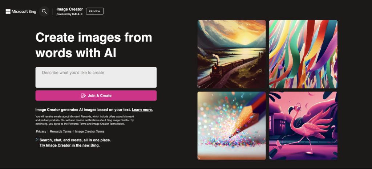Follow 'Try Image Creator in the new Bing'

tap(69, 145)
